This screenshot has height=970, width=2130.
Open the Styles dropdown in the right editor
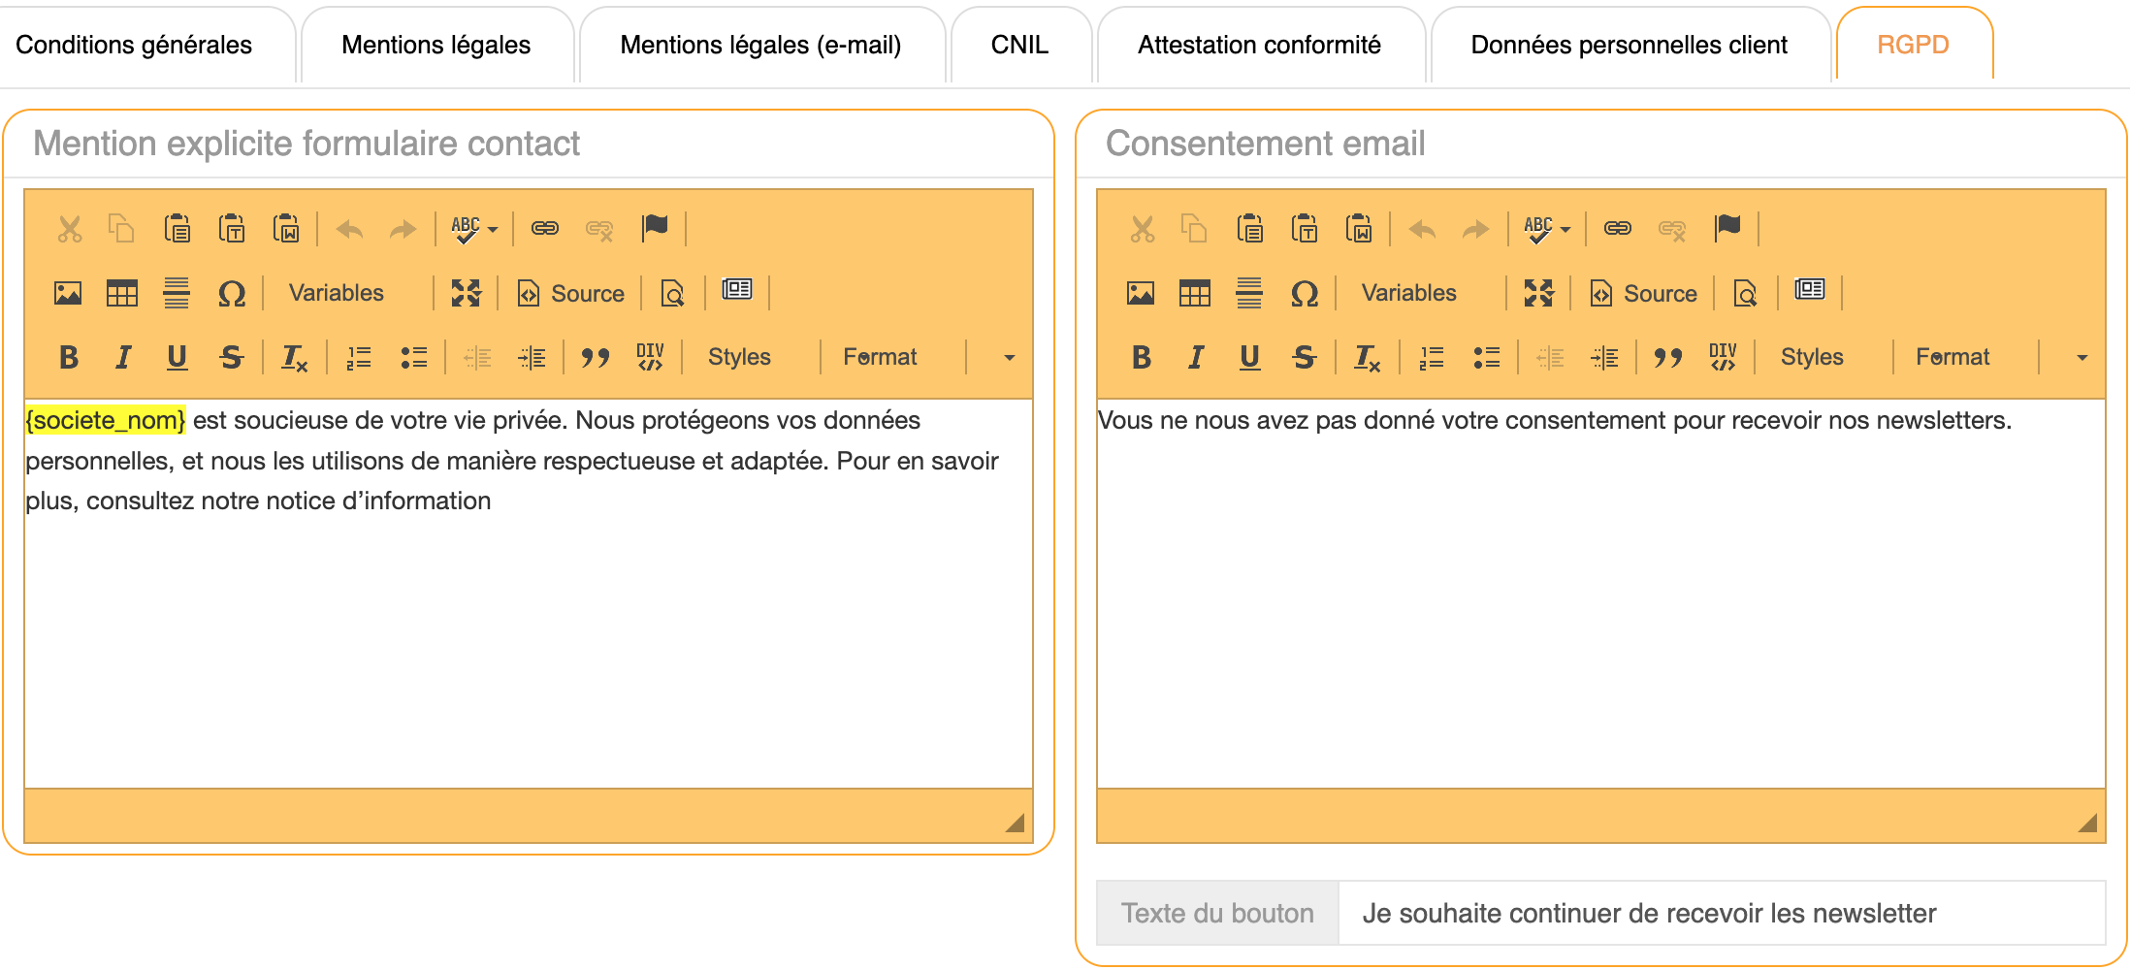tap(1812, 357)
